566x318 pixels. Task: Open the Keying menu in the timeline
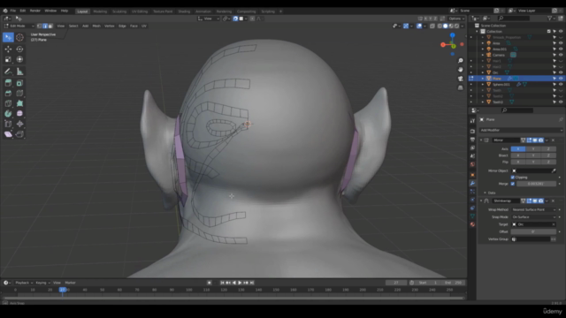click(42, 283)
